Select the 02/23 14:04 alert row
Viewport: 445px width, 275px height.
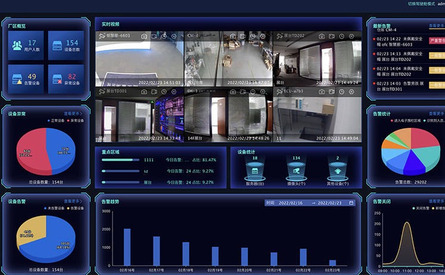409,71
